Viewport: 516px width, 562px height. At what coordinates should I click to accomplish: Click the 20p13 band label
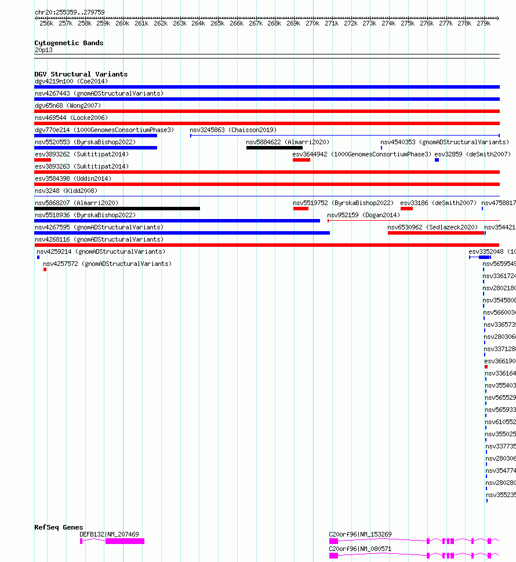click(43, 50)
